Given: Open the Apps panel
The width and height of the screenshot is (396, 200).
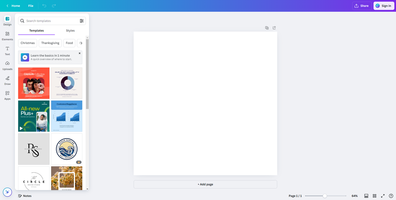Looking at the screenshot, I should point(7,95).
